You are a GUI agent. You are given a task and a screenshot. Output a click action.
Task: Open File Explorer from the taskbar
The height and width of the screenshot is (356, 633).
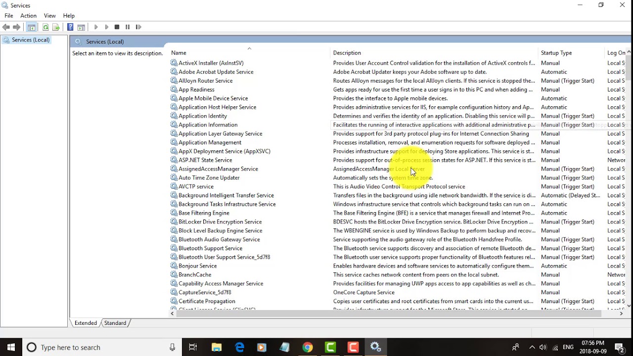pyautogui.click(x=217, y=347)
